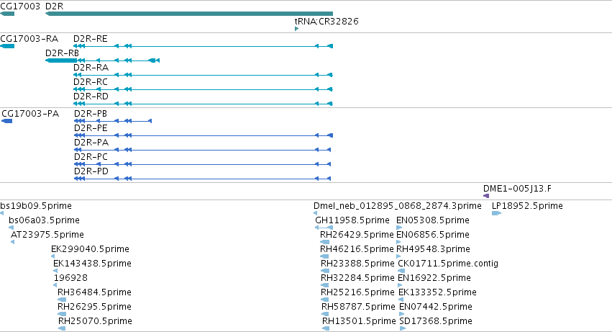The width and height of the screenshot is (612, 332).
Task: Select the RH26429.5prime EST label
Action: [357, 235]
